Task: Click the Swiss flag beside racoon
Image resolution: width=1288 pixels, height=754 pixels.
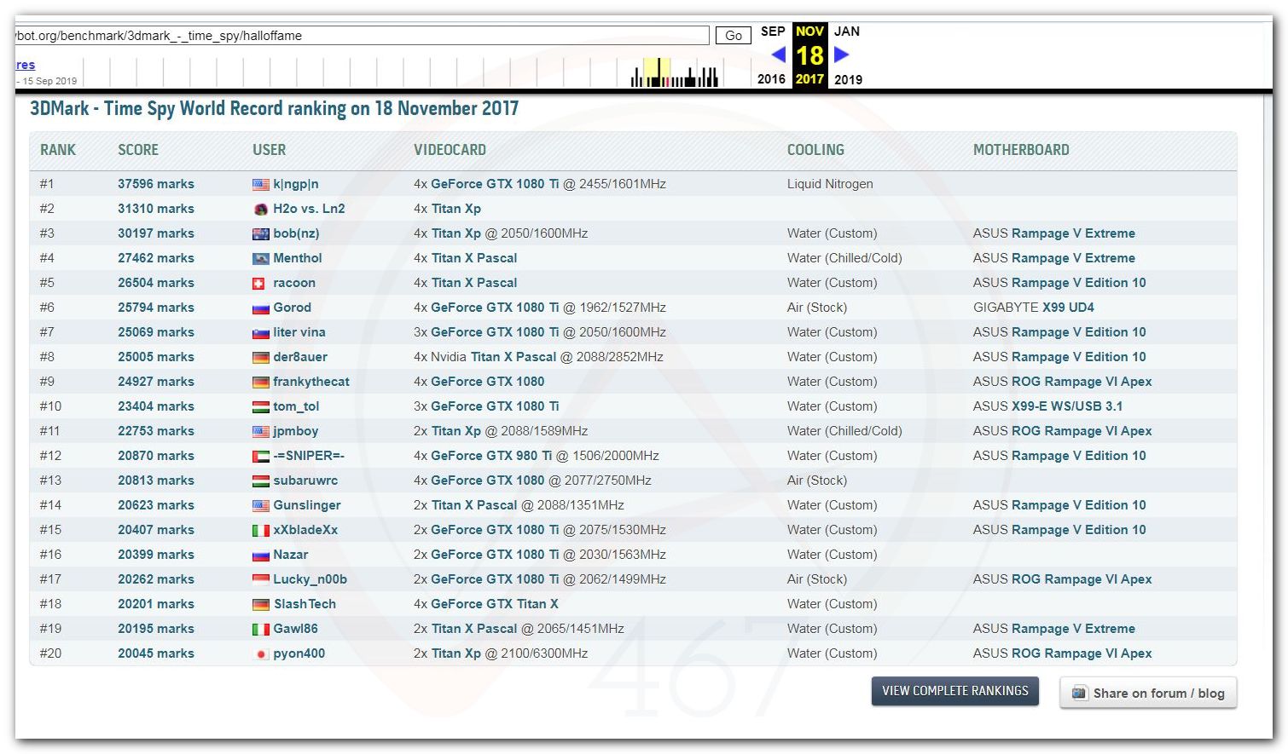Action: point(259,283)
